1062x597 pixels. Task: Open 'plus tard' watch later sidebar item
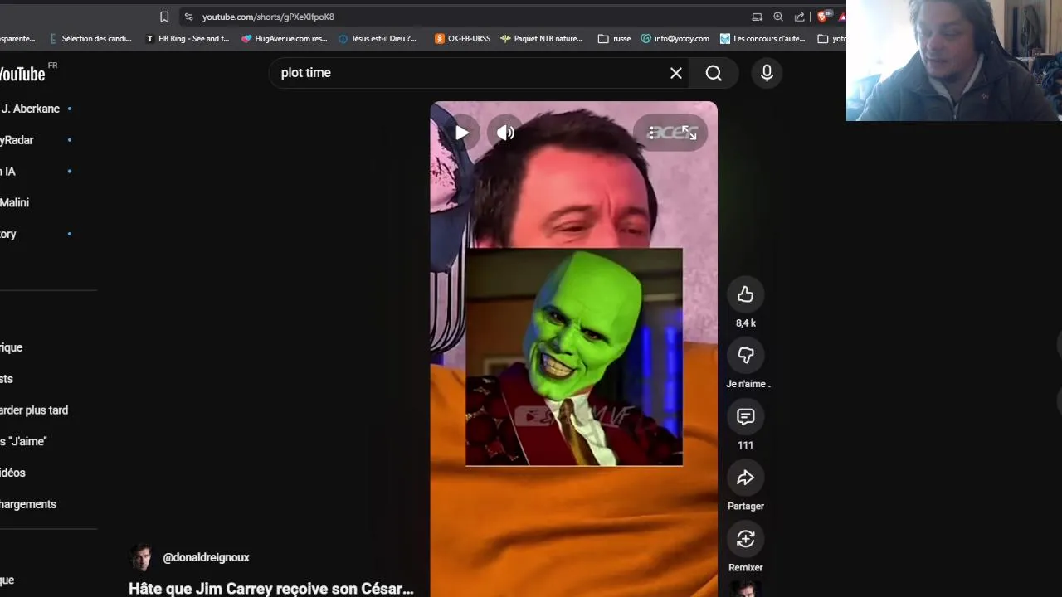(34, 410)
